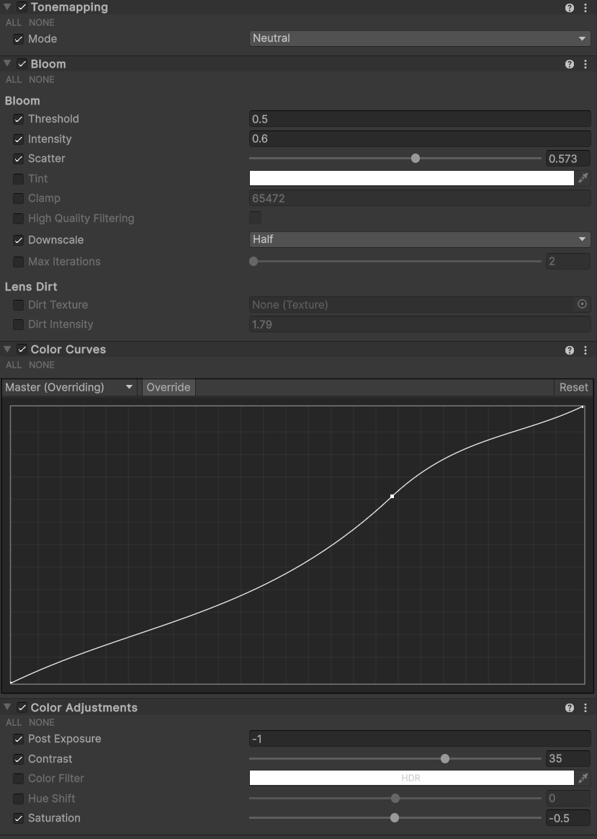Open the Bloom Tint color swatch
Viewport: 597px width, 839px height.
(x=411, y=178)
